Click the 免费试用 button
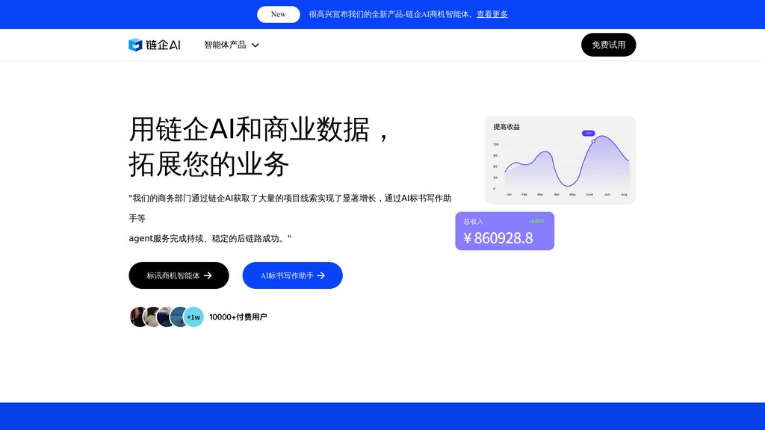The image size is (765, 430). click(609, 45)
